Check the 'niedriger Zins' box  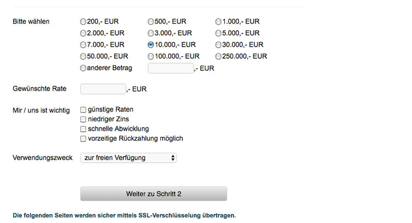coord(83,119)
